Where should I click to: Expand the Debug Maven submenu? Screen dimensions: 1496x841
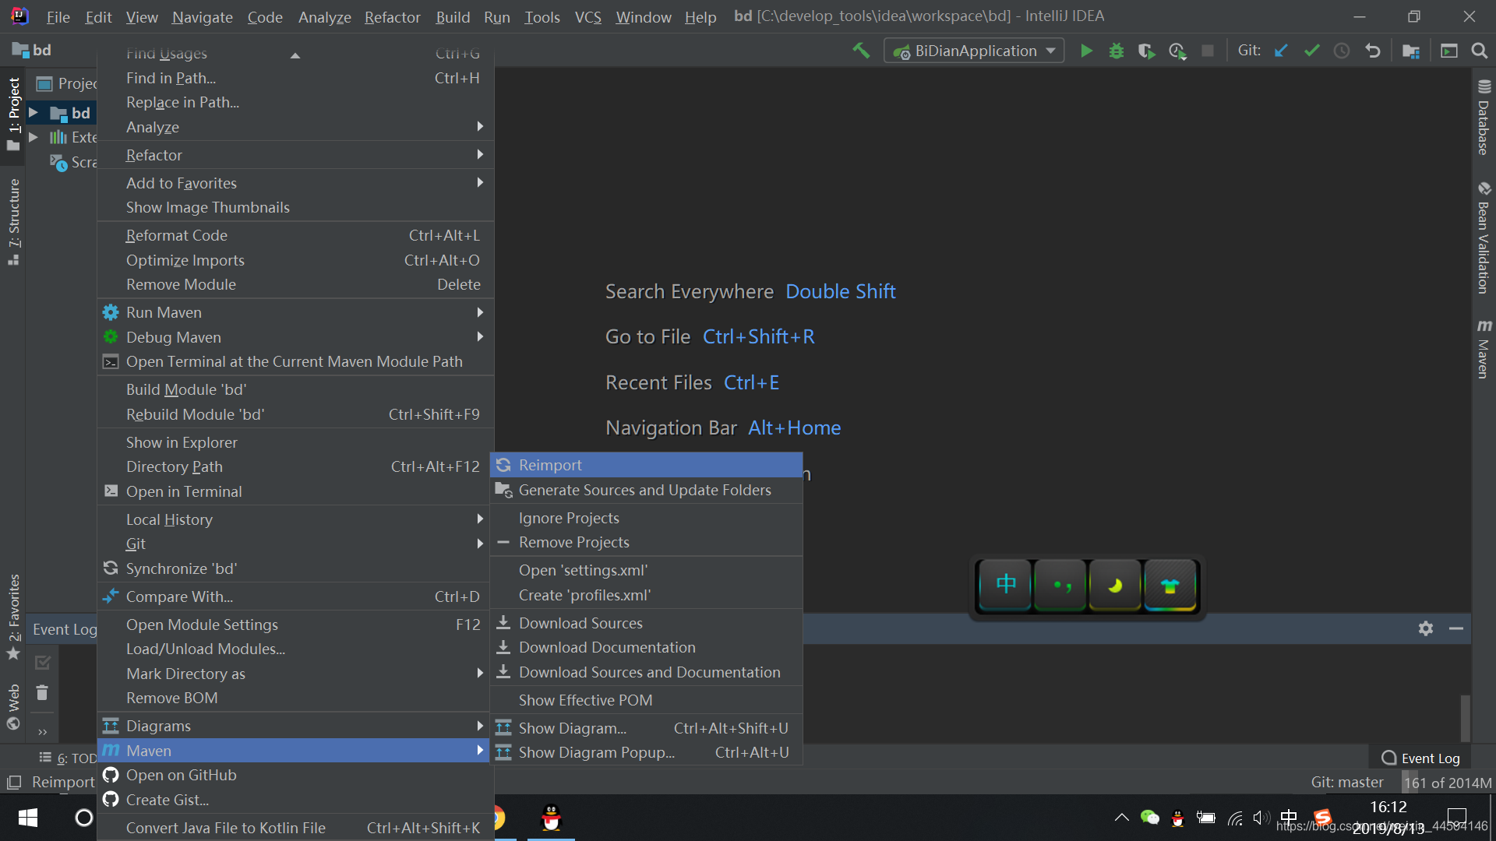[x=295, y=337]
